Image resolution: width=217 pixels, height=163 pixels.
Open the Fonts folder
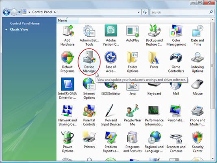(154, 60)
